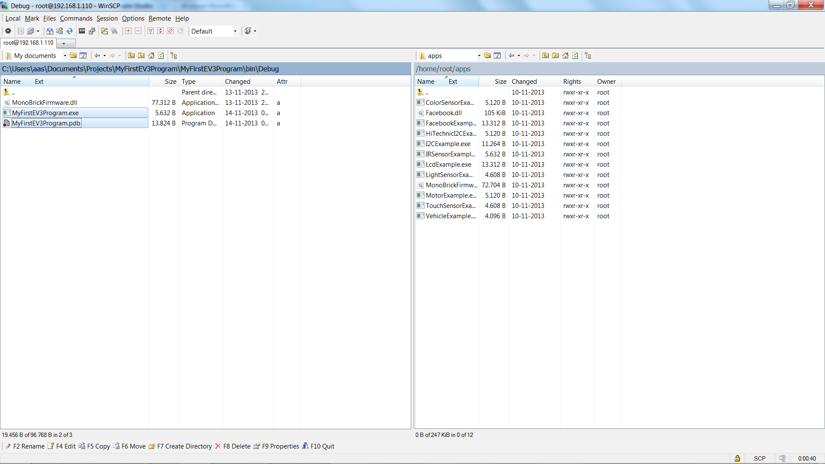Screen dimensions: 825x464
Task: Go to local parent directory icon
Action: click(131, 55)
